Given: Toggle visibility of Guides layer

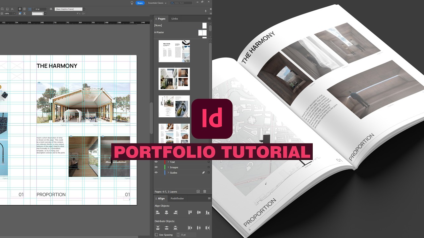Looking at the screenshot, I should (x=156, y=173).
